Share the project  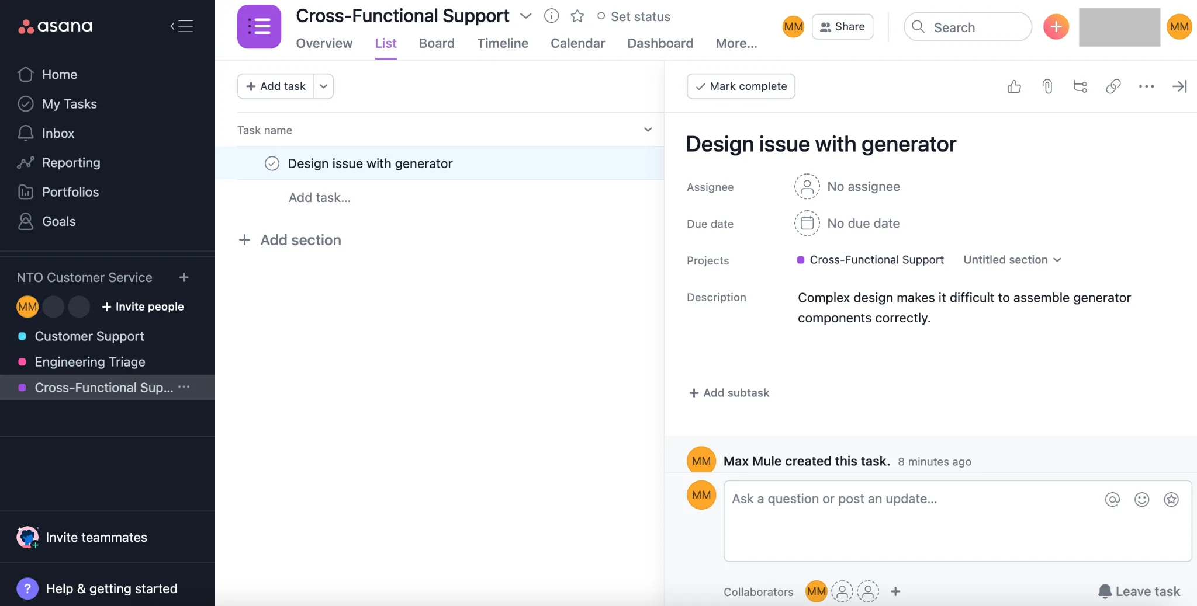pos(843,26)
